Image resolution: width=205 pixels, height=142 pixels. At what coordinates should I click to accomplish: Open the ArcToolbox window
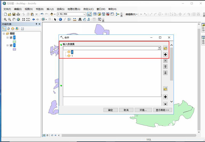(108, 14)
